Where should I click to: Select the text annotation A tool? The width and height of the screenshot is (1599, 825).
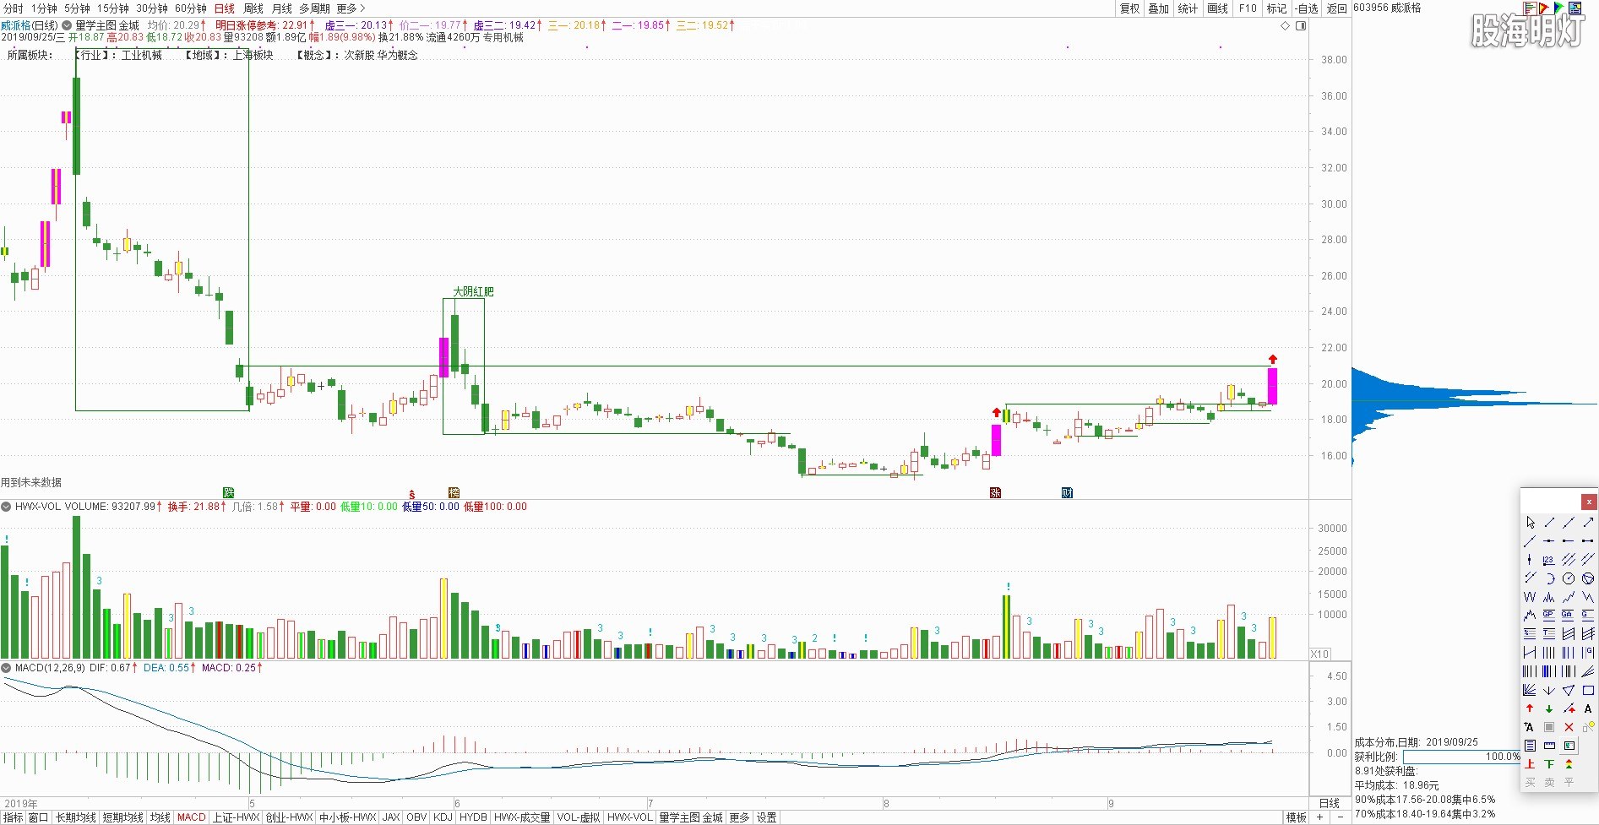tap(1588, 708)
